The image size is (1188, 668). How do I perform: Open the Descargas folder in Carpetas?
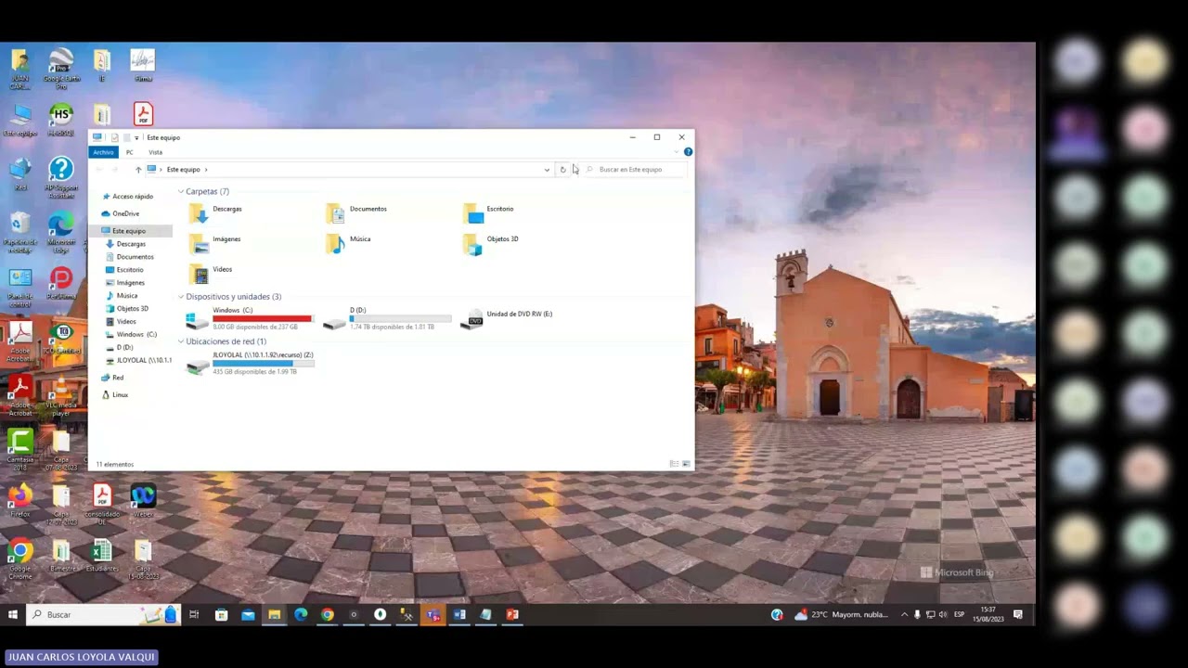pos(215,213)
